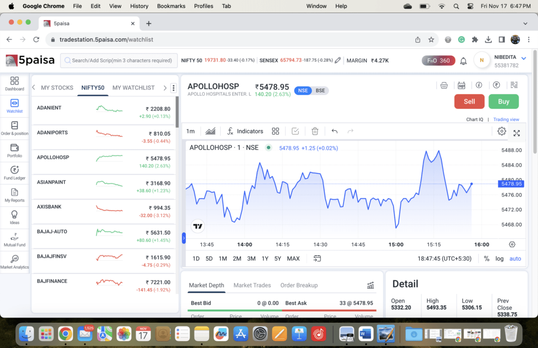
Task: Switch to MY STOCKS tab
Action: click(x=57, y=88)
